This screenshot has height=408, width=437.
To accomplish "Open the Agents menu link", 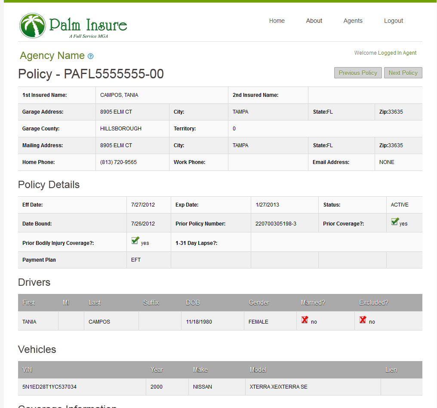I will point(353,21).
